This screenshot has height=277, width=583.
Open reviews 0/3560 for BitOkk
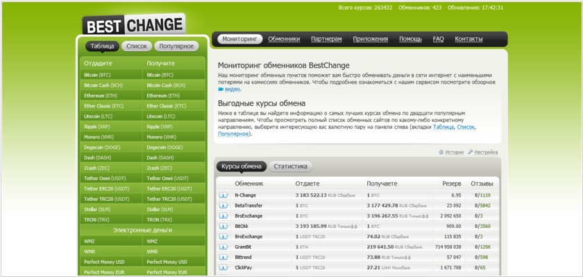[x=482, y=226]
